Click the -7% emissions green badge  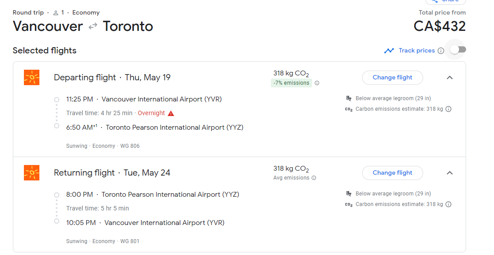[291, 83]
